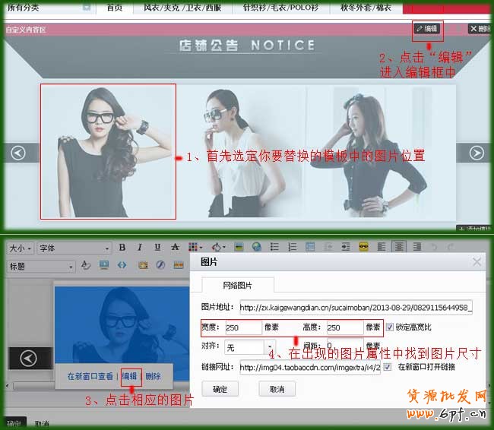This screenshot has height=430, width=494.
Task: Insert a bulleted list
Action: pos(274,247)
